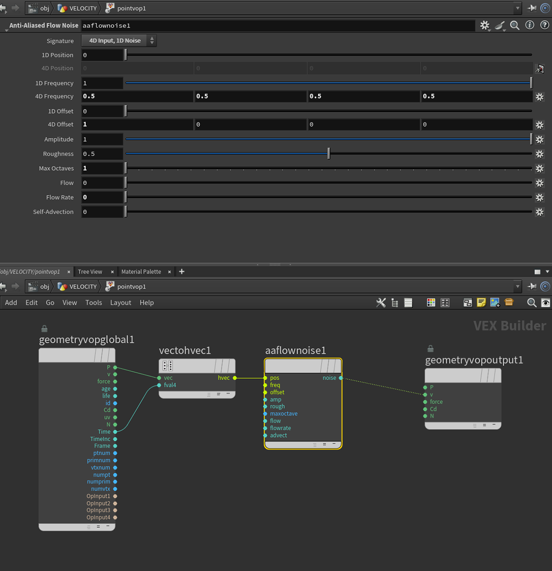Open the help question mark icon
Image resolution: width=552 pixels, height=571 pixels.
545,25
